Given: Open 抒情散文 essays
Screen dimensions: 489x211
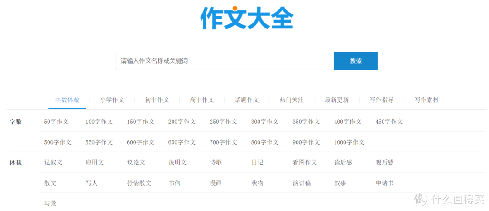Looking at the screenshot, I should coord(139,183).
